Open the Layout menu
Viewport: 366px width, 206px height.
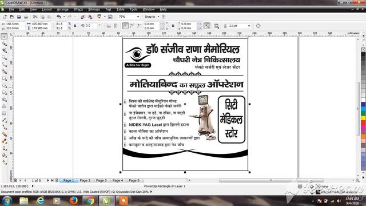tap(47, 9)
